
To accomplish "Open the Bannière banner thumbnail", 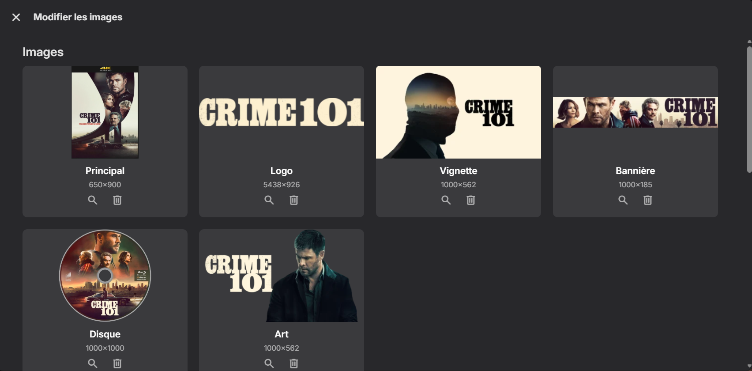I will click(635, 112).
